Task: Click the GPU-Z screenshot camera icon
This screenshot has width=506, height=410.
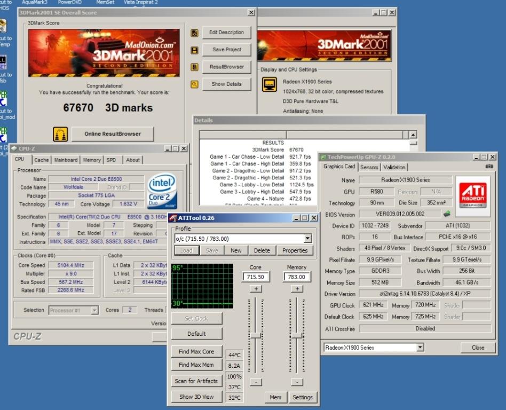Action: (489, 166)
